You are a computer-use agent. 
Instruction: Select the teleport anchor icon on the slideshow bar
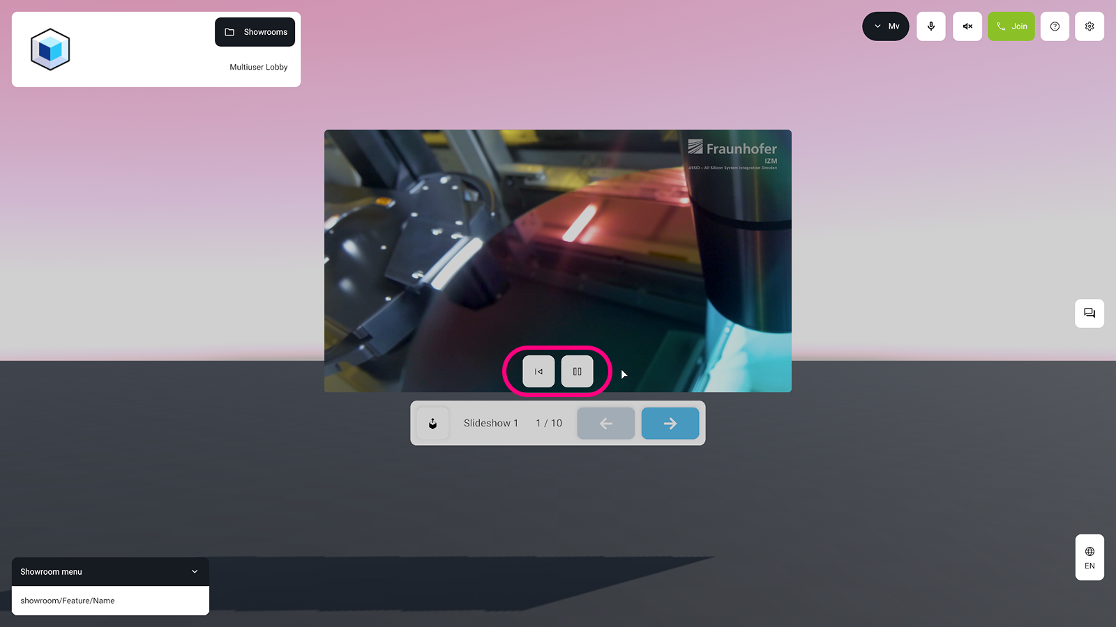pos(432,423)
